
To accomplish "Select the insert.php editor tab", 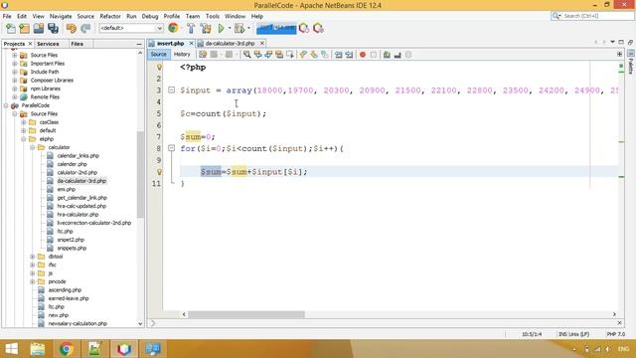I will point(170,43).
